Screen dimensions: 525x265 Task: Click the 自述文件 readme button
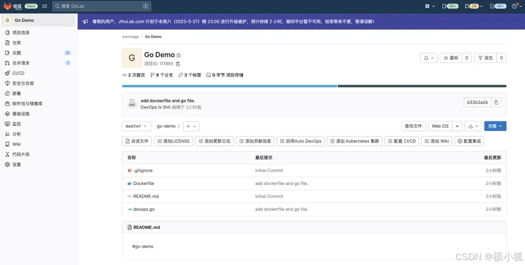coord(137,141)
